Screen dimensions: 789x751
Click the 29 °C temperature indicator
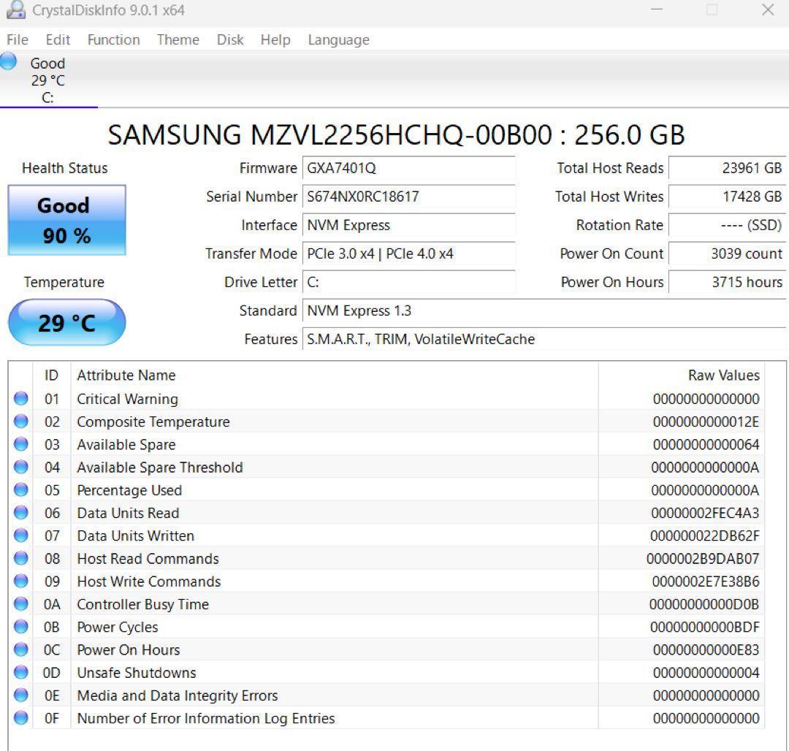[66, 322]
